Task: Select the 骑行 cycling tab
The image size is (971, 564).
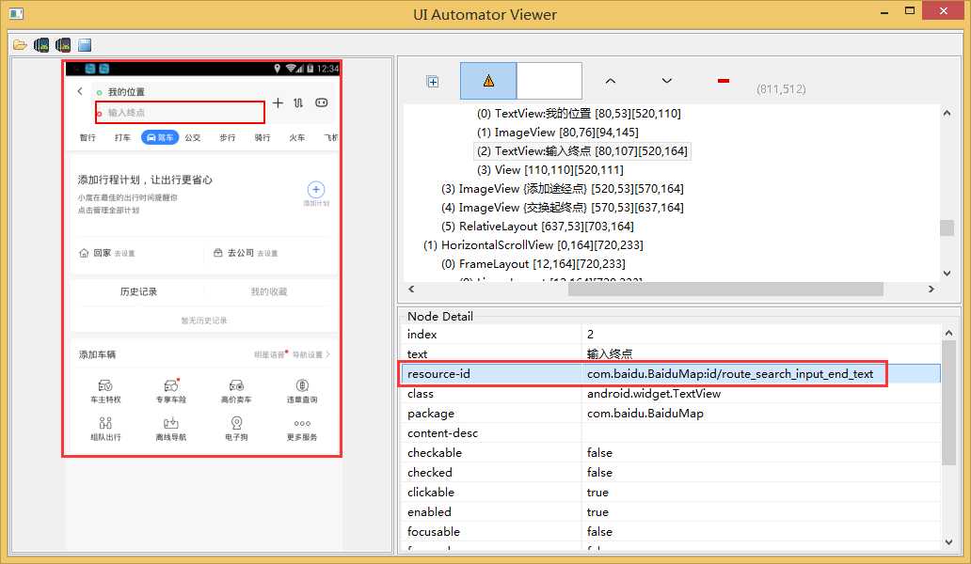Action: (263, 137)
